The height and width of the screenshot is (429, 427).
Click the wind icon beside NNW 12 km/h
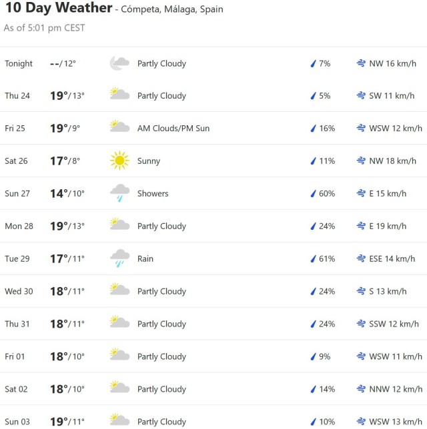[361, 389]
